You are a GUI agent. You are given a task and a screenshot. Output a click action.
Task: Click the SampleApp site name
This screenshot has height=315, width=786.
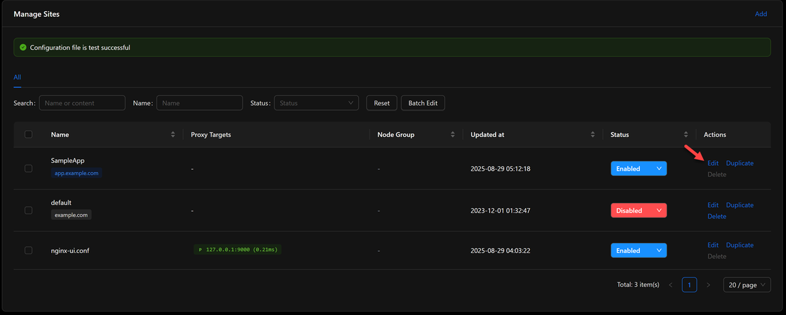click(68, 160)
